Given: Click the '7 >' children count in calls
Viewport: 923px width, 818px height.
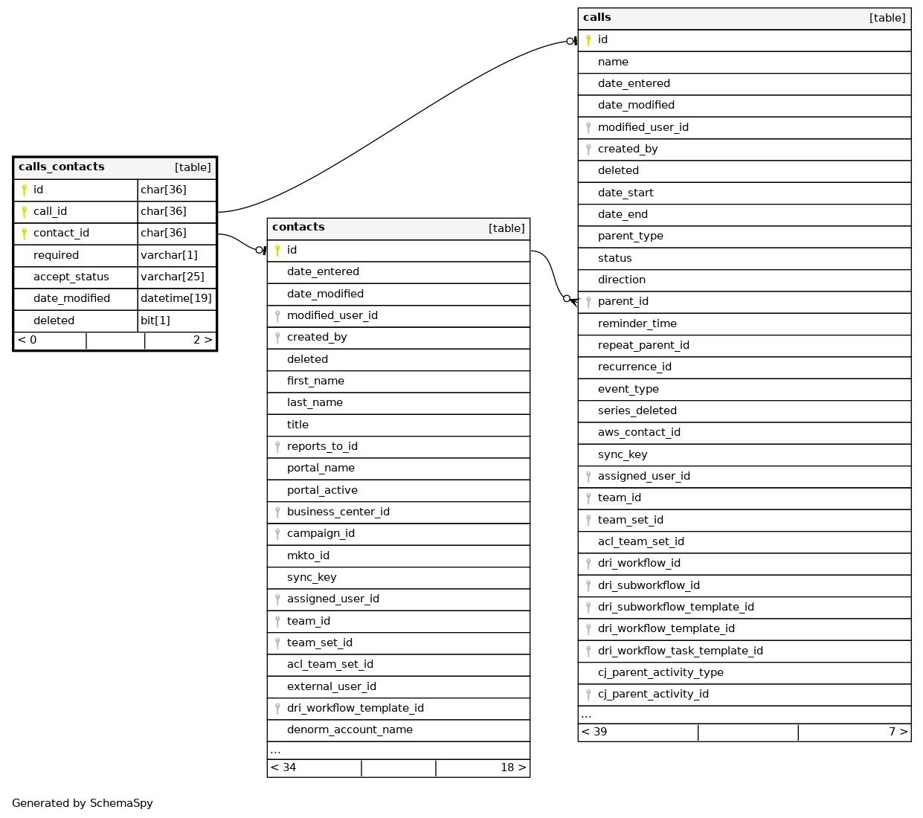Looking at the screenshot, I should [x=898, y=732].
